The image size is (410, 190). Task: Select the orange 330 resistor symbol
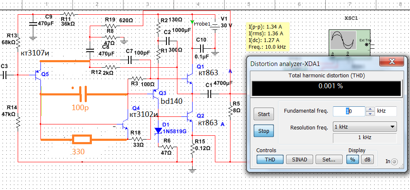coord(82,140)
